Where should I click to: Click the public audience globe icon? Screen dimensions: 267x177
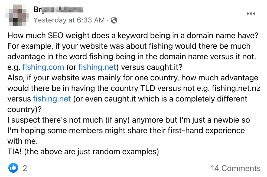pos(114,20)
